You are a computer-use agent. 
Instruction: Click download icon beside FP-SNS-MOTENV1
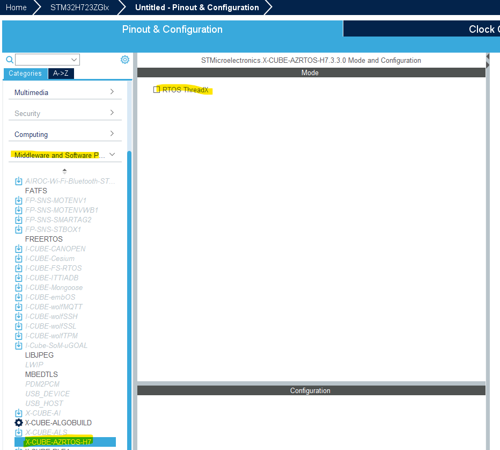coord(19,200)
